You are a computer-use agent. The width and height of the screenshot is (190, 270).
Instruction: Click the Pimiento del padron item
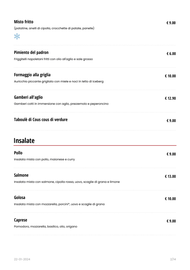click(31, 53)
